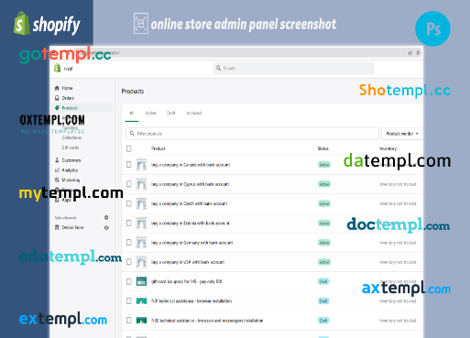Click the Products tag icon in sidebar
This screenshot has width=470, height=338.
[57, 108]
